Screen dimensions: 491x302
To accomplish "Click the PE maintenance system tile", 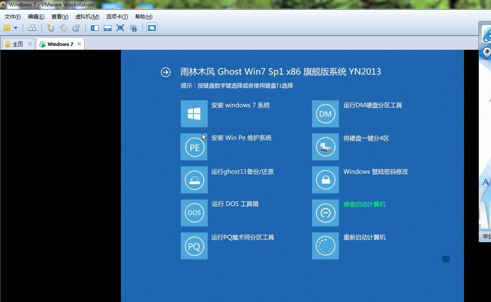I will [194, 147].
